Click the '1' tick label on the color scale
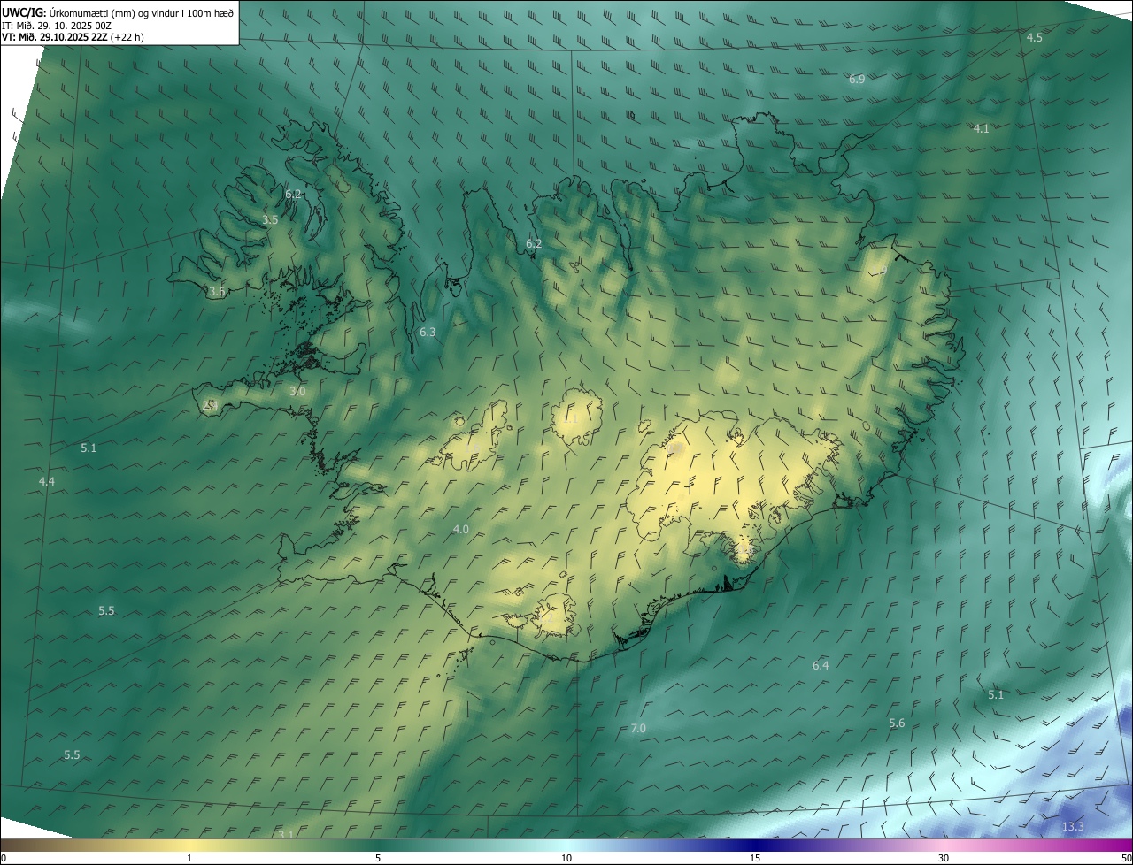 (x=189, y=858)
